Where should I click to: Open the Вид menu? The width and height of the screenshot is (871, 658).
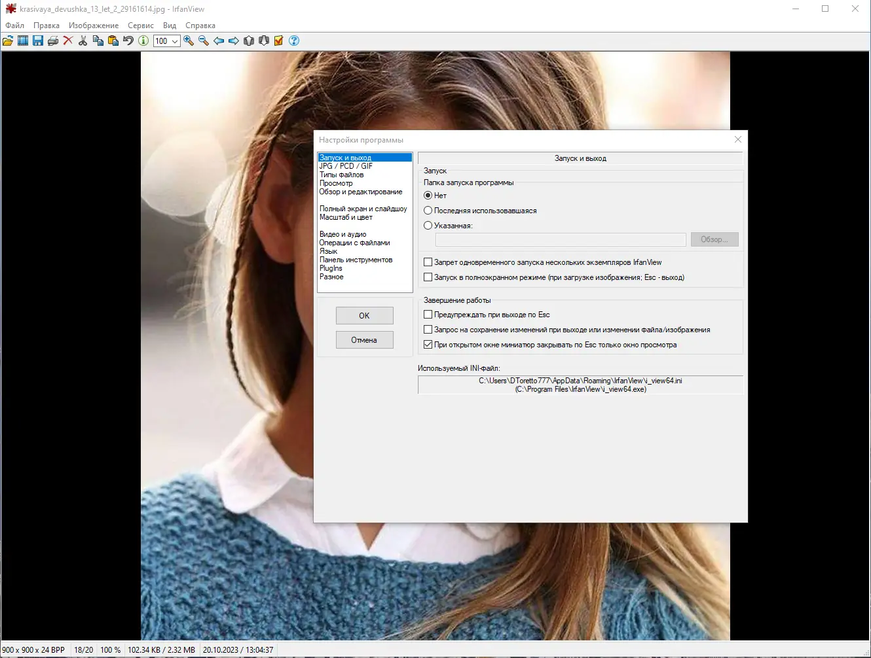(170, 26)
